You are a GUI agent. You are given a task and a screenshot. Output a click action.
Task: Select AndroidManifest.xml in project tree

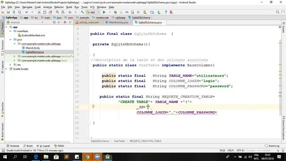33,35
